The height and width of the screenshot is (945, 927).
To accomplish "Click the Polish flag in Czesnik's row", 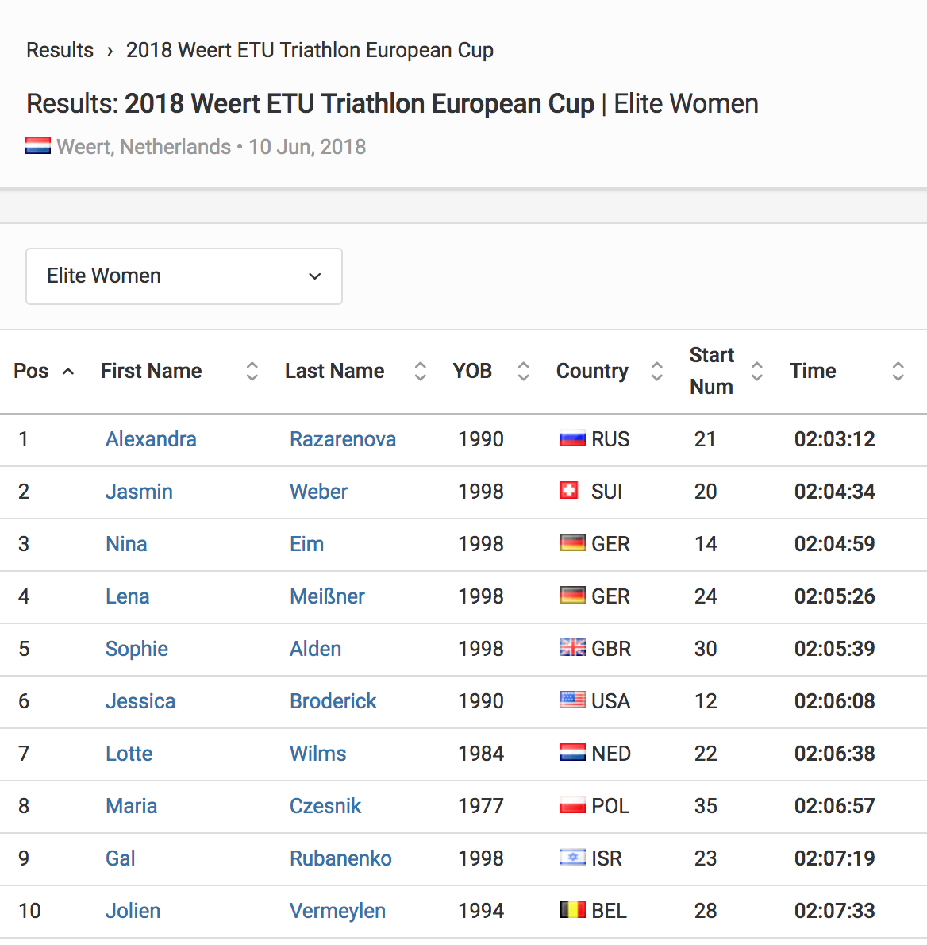I will pos(572,805).
